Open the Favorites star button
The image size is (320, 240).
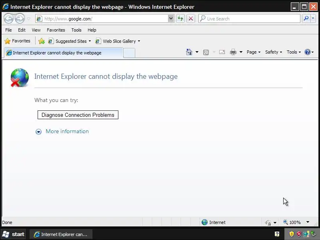(17, 41)
